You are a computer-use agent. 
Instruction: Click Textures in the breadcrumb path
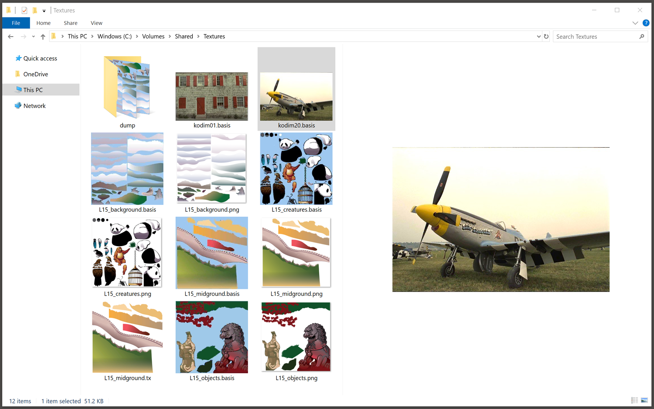pyautogui.click(x=214, y=37)
